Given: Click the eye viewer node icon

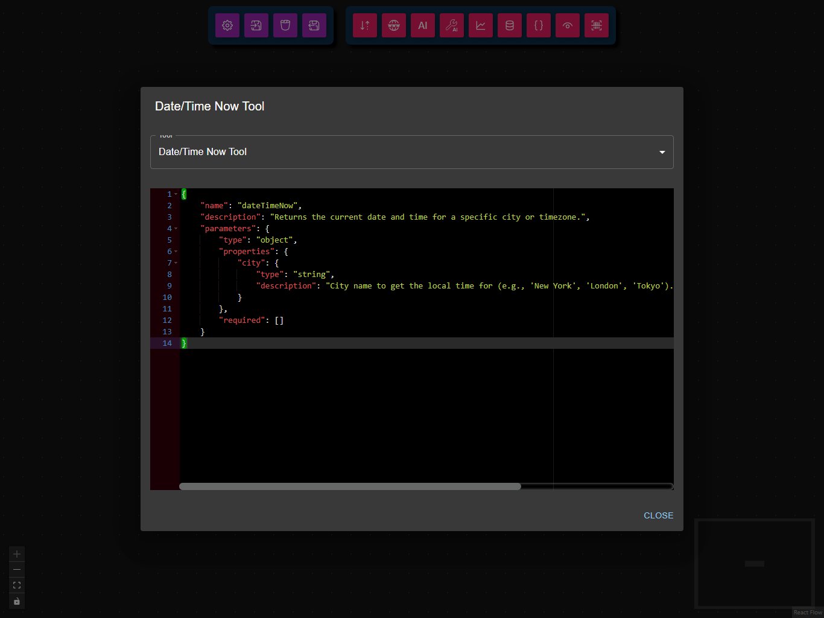Looking at the screenshot, I should (x=568, y=25).
